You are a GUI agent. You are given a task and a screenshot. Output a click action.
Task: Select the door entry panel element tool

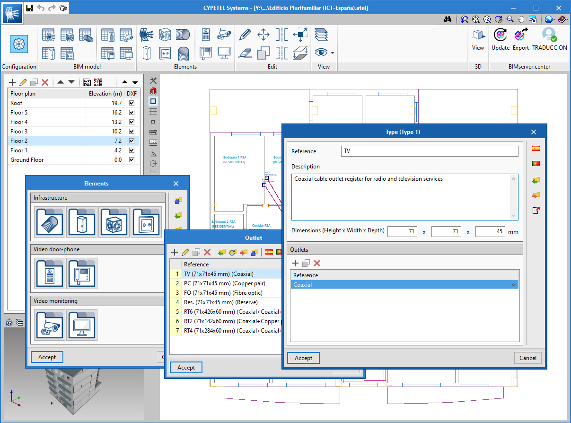pos(206,35)
